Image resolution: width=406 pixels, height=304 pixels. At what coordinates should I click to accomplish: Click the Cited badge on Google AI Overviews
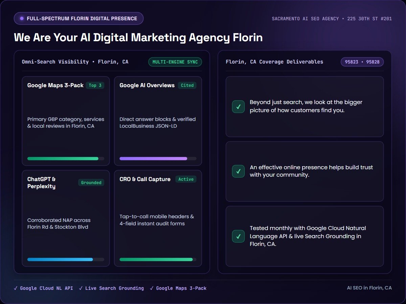(187, 85)
